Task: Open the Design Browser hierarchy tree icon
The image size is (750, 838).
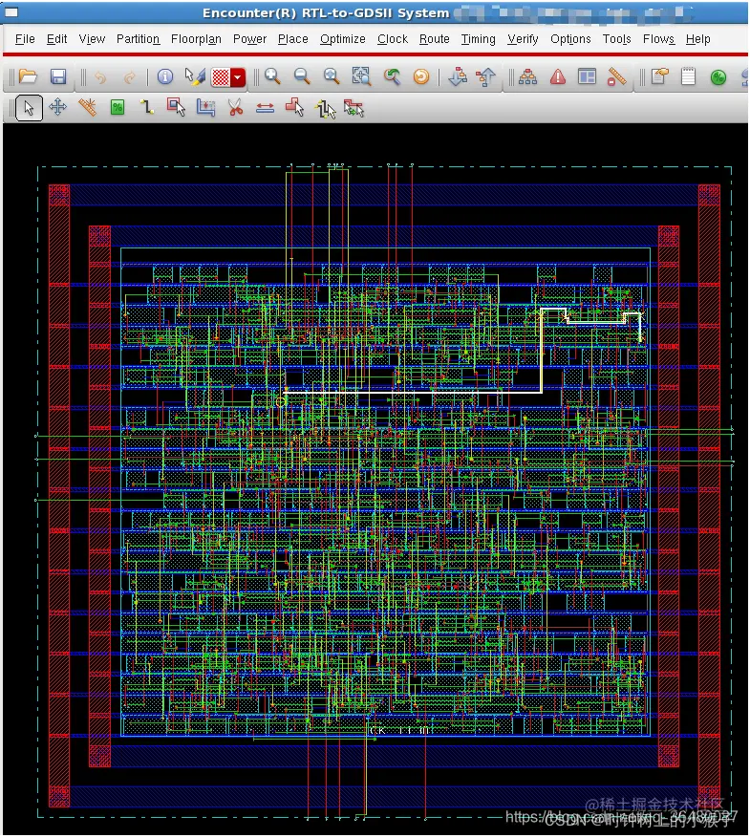Action: 527,77
